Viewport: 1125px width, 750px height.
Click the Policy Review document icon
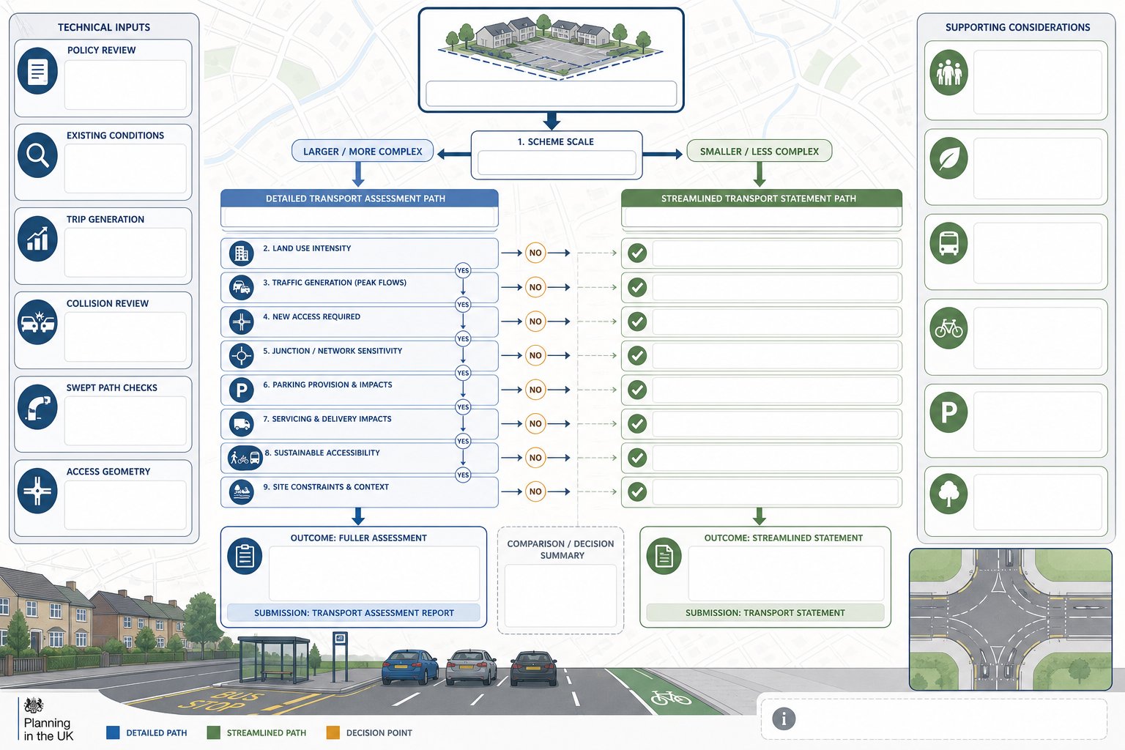[x=37, y=71]
